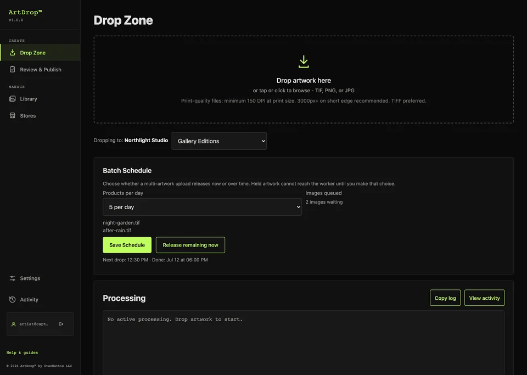Open the Library section
This screenshot has height=375, width=527.
[40, 99]
